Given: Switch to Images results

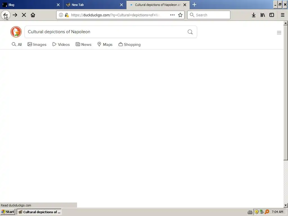Looking at the screenshot, I should pyautogui.click(x=37, y=44).
